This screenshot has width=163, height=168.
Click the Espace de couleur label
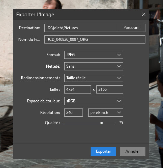(x=44, y=101)
